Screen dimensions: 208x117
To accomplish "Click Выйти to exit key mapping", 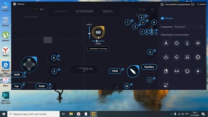I will coord(201,4).
